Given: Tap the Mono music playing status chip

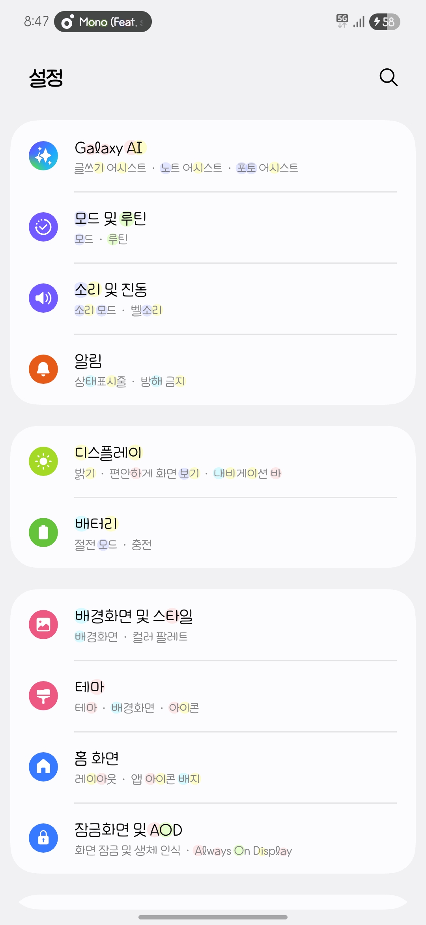Looking at the screenshot, I should coord(103,22).
